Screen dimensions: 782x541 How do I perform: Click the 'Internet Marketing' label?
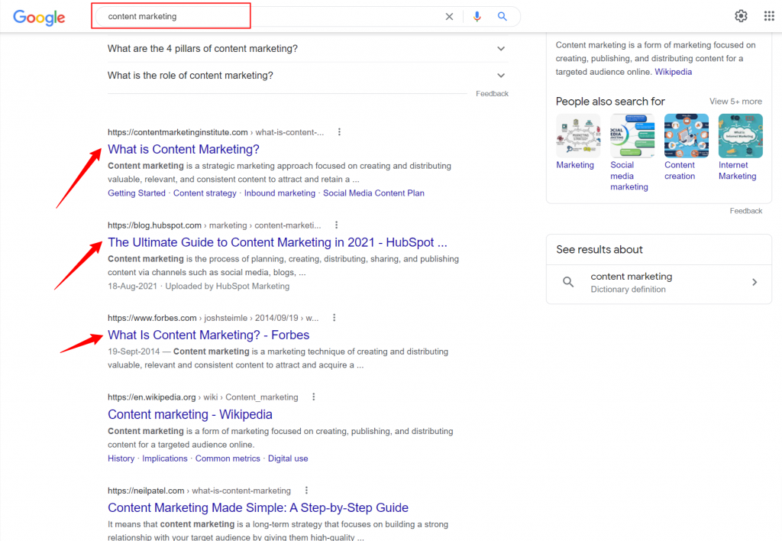click(737, 170)
